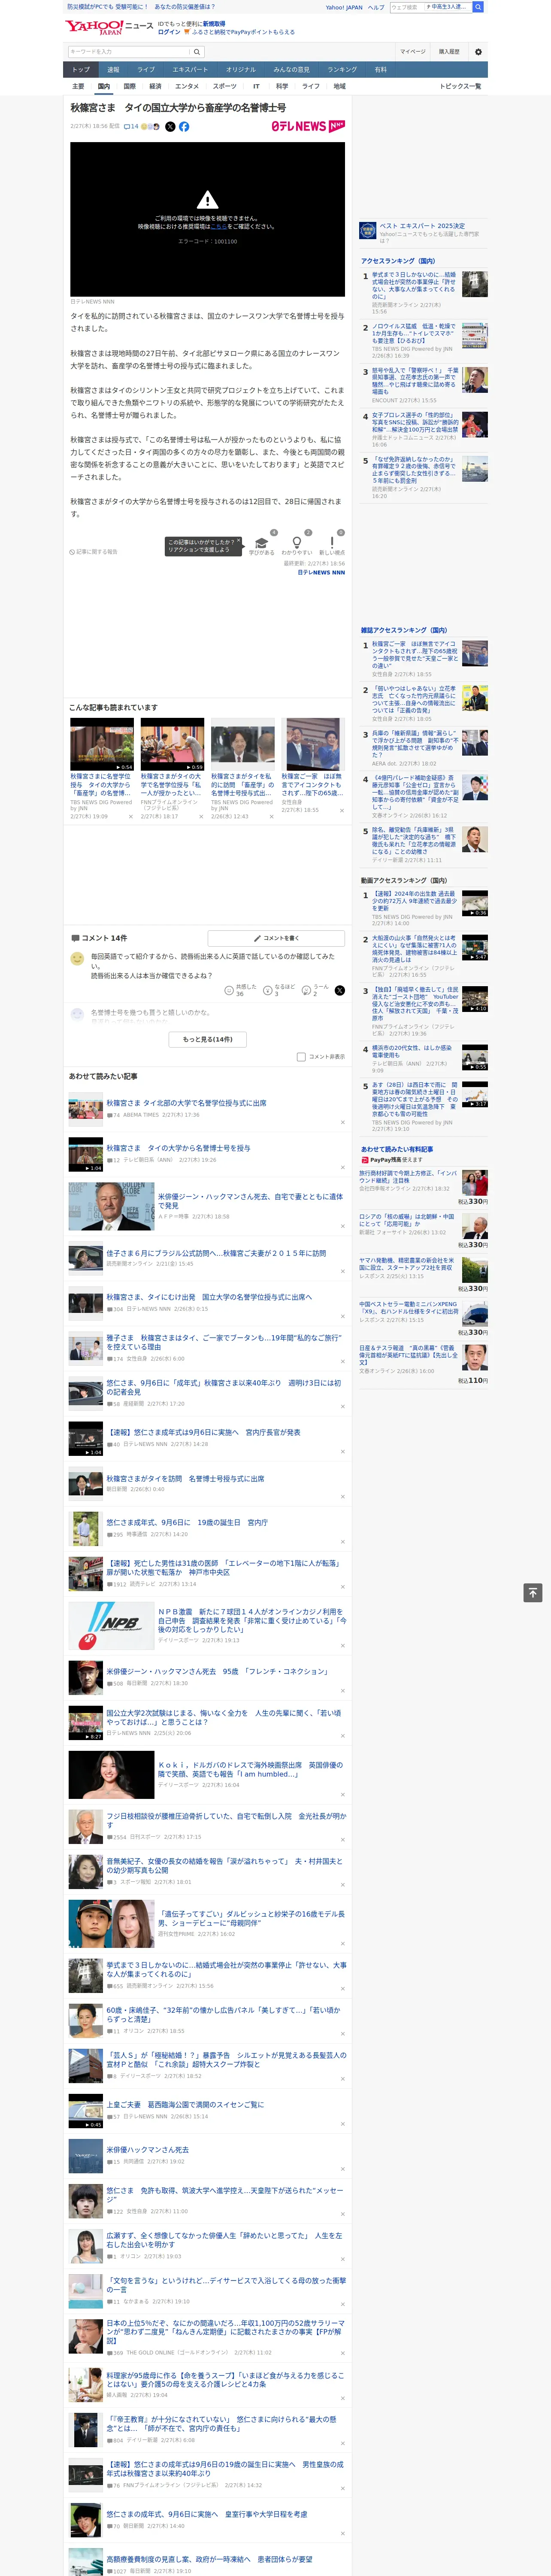Open related video thumbnail with 0:59 duration
This screenshot has width=551, height=2576.
tap(172, 744)
